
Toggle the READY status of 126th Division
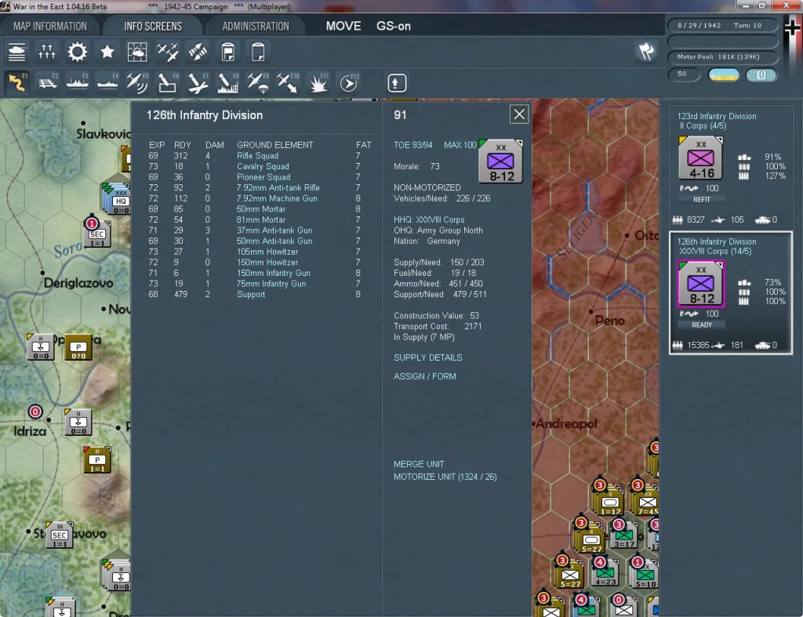coord(702,325)
